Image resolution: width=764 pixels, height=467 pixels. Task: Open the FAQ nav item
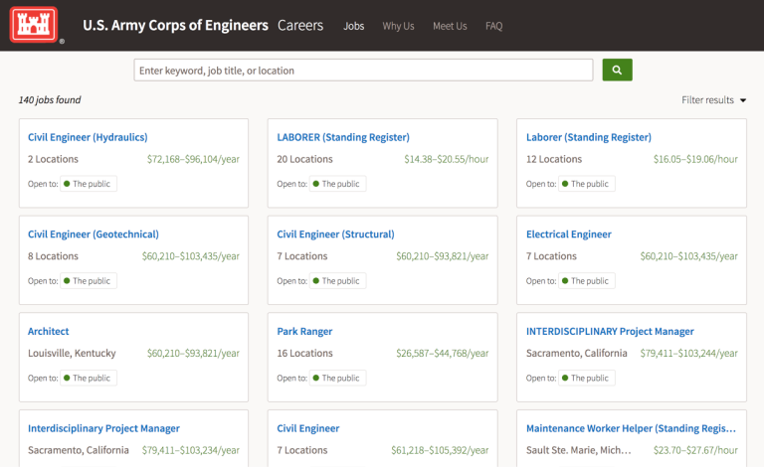point(493,26)
